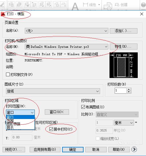Click the large Text A tool in ribbon
The image size is (146, 156).
pos(75,6)
